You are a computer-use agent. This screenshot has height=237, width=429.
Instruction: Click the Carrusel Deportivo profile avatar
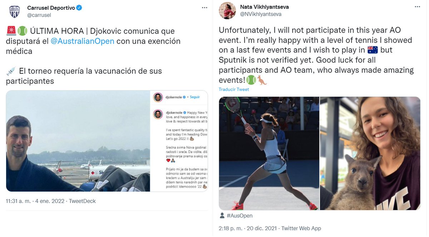14,11
